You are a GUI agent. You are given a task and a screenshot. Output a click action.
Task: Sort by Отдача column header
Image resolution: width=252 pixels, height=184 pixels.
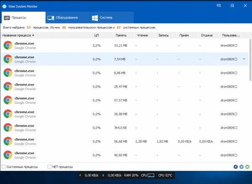pos(209,35)
